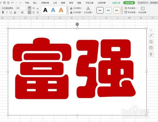Open the 文本轮廓 text outline menu
Viewport: 158px width, 122px height.
point(76,12)
